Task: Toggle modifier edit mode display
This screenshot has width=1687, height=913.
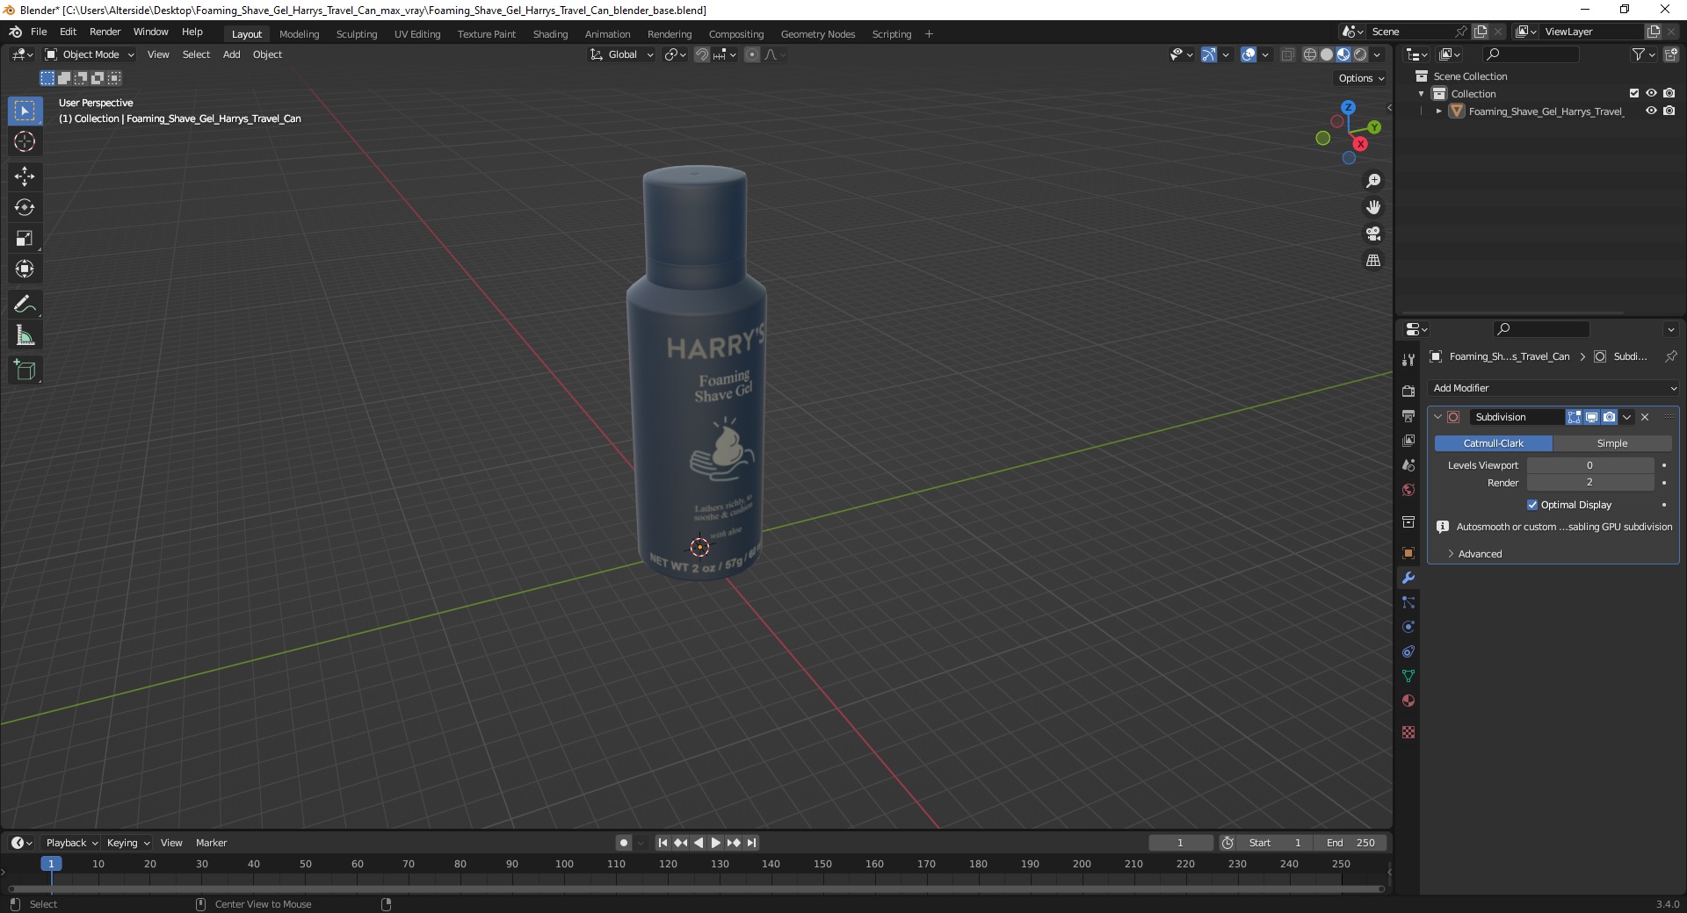Action: pos(1574,417)
